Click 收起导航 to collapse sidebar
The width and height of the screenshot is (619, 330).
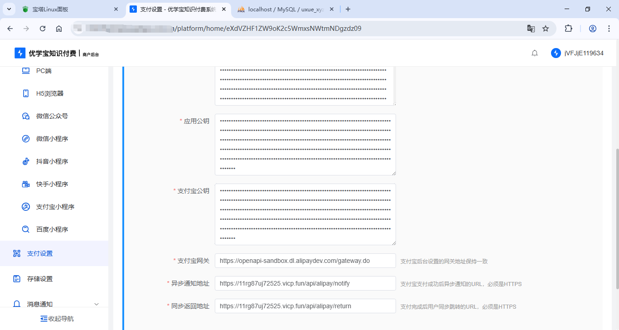[x=57, y=319]
